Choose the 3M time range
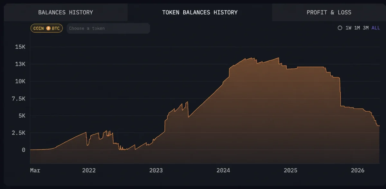The height and width of the screenshot is (189, 386). [366, 28]
